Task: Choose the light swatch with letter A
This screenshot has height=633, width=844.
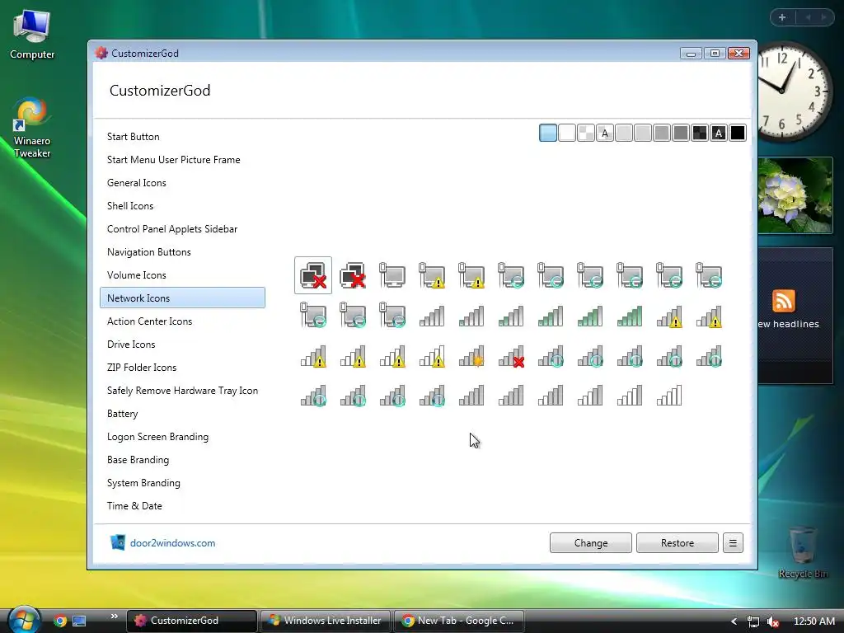Action: (605, 133)
